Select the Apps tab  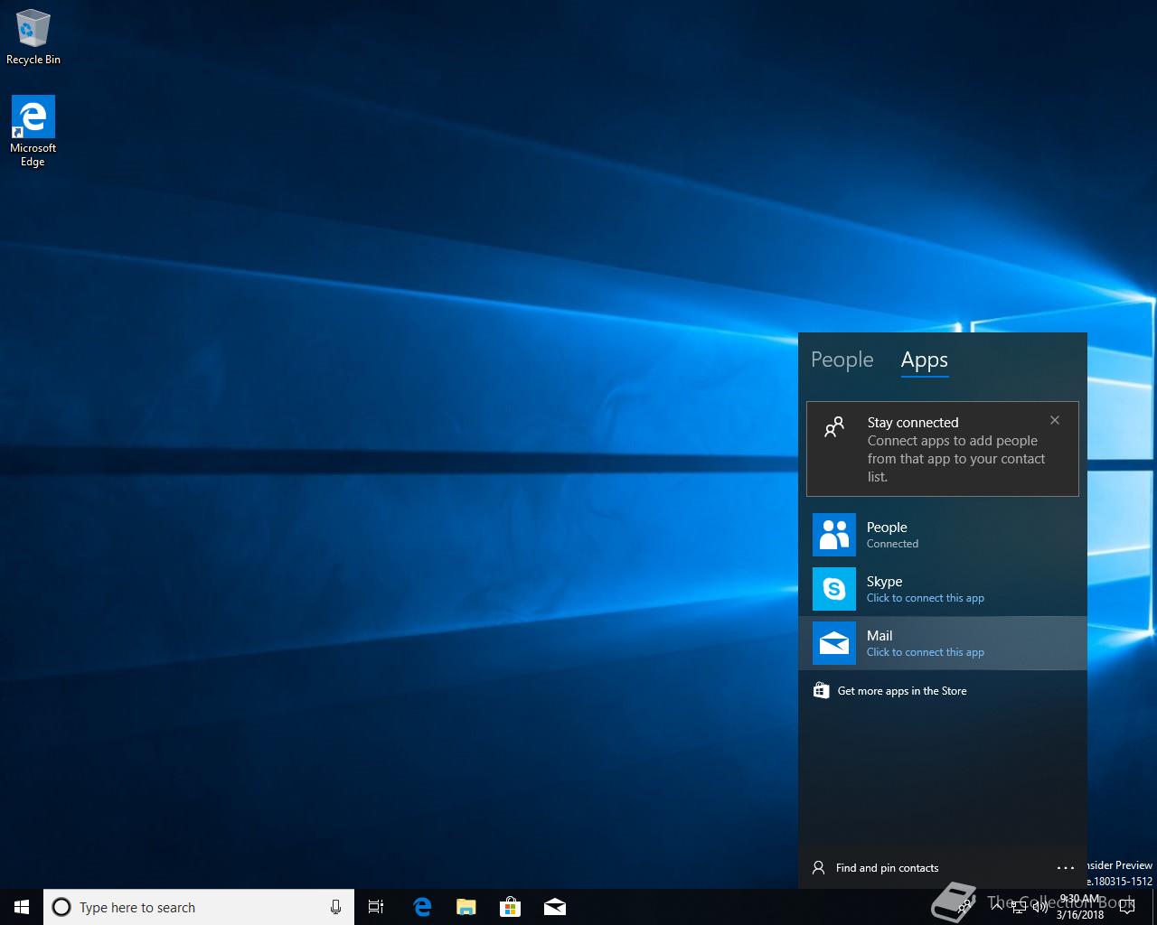click(x=924, y=360)
